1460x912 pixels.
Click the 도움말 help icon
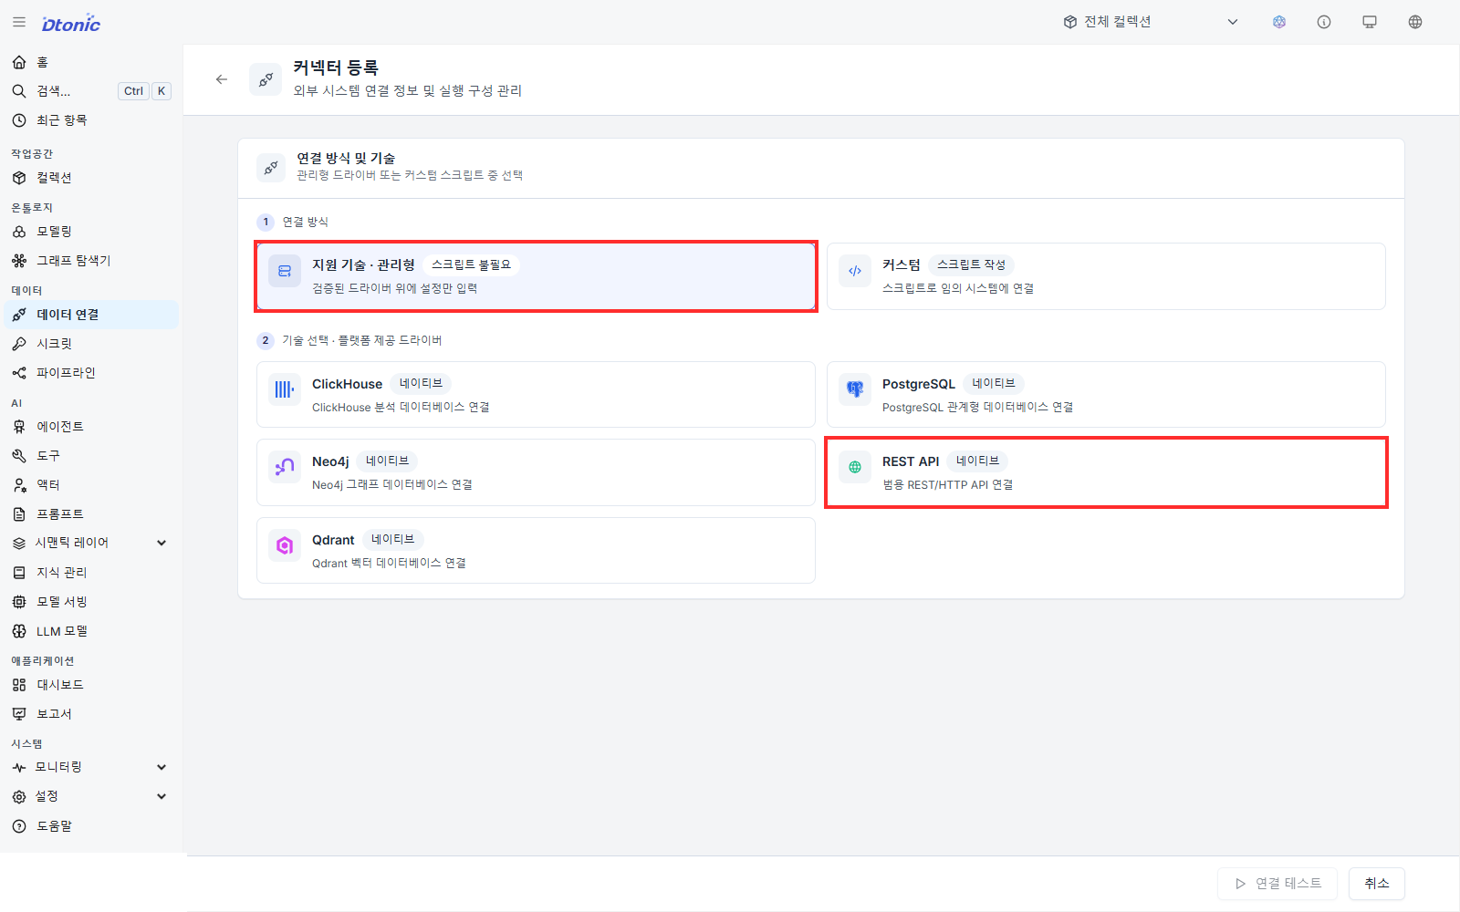pos(19,826)
